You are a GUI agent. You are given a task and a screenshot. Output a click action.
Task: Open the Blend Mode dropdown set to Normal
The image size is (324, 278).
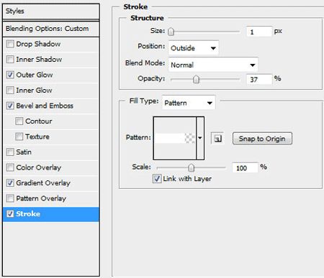[213, 65]
